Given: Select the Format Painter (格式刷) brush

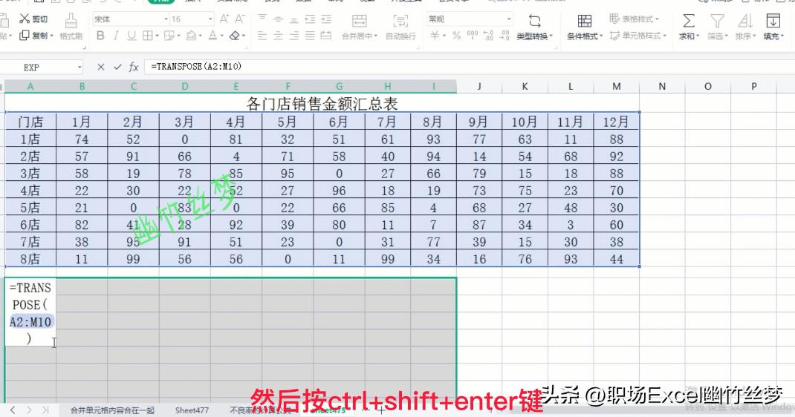Looking at the screenshot, I should [71, 27].
